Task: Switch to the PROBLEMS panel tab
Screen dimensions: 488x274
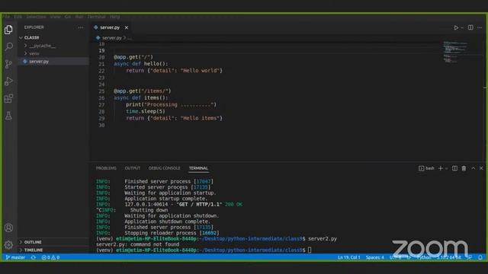Action: (x=106, y=168)
